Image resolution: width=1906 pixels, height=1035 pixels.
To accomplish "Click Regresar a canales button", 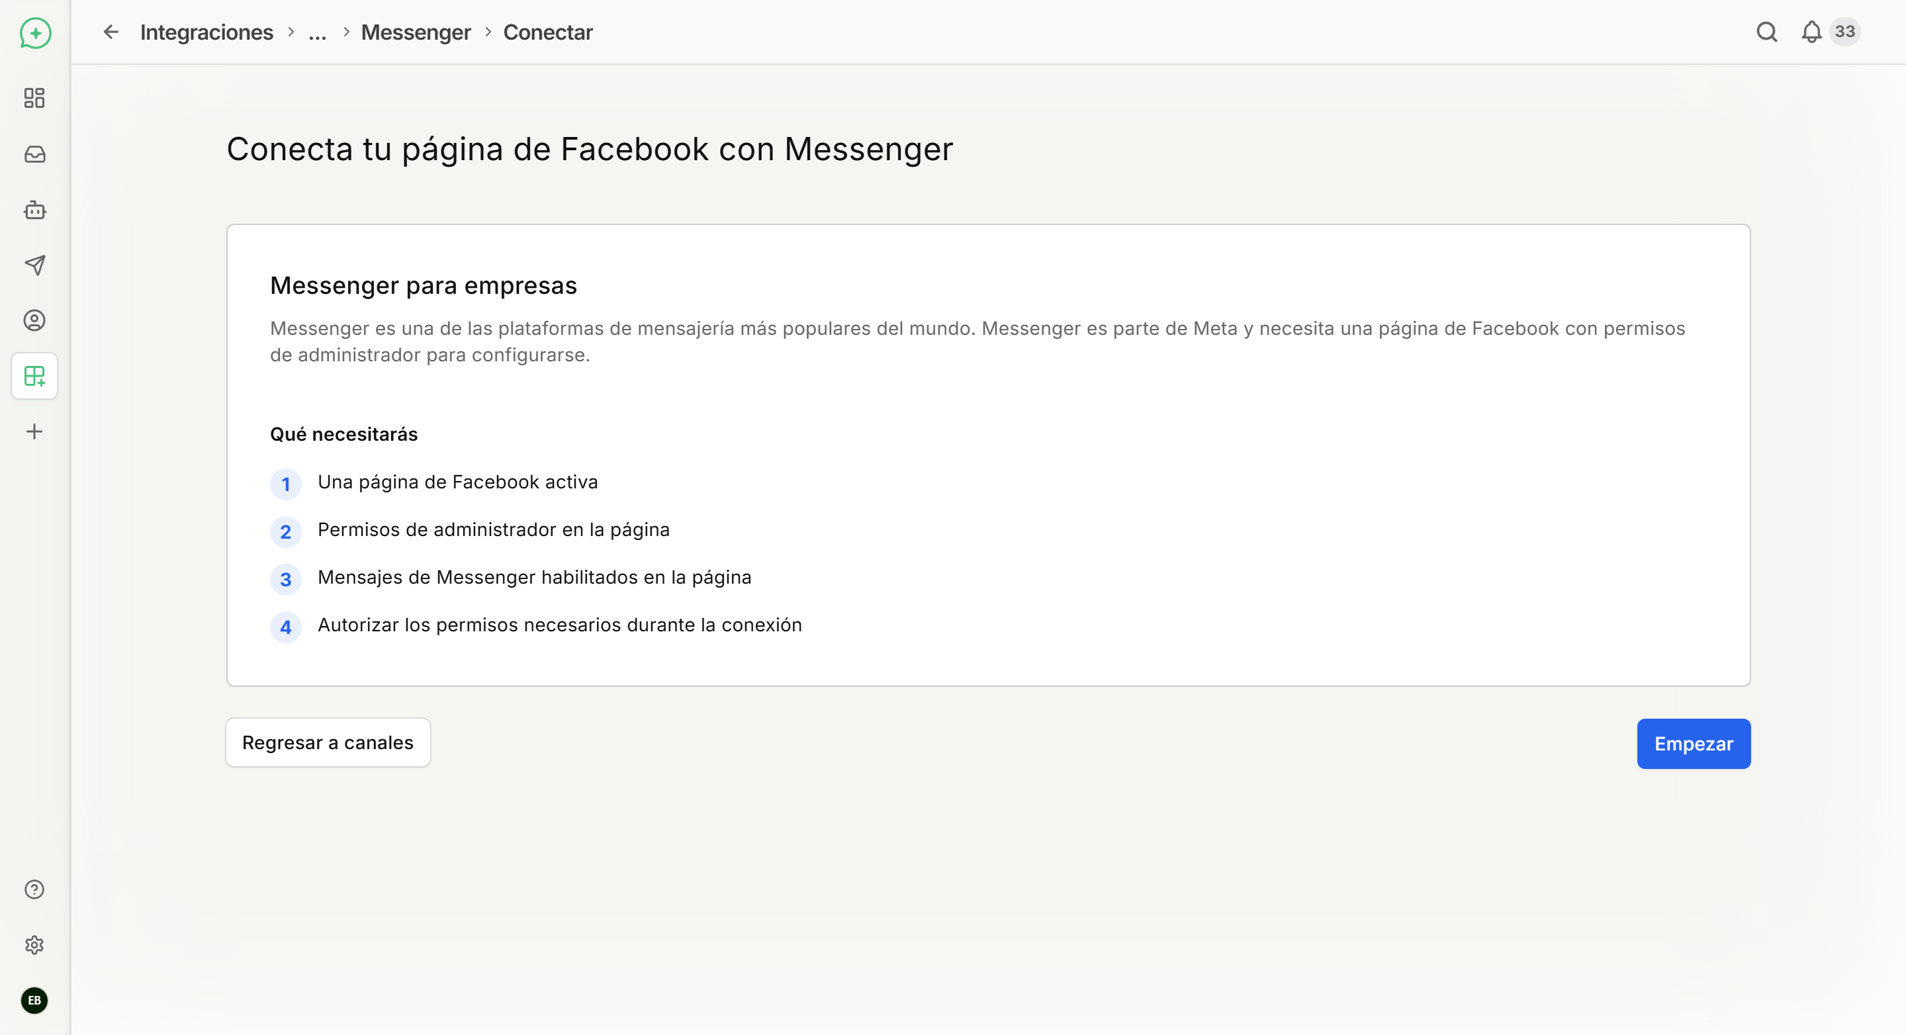I will (328, 742).
